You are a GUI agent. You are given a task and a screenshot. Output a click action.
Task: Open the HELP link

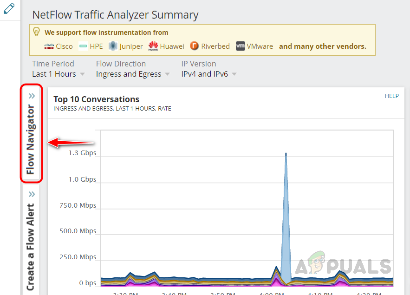click(392, 96)
